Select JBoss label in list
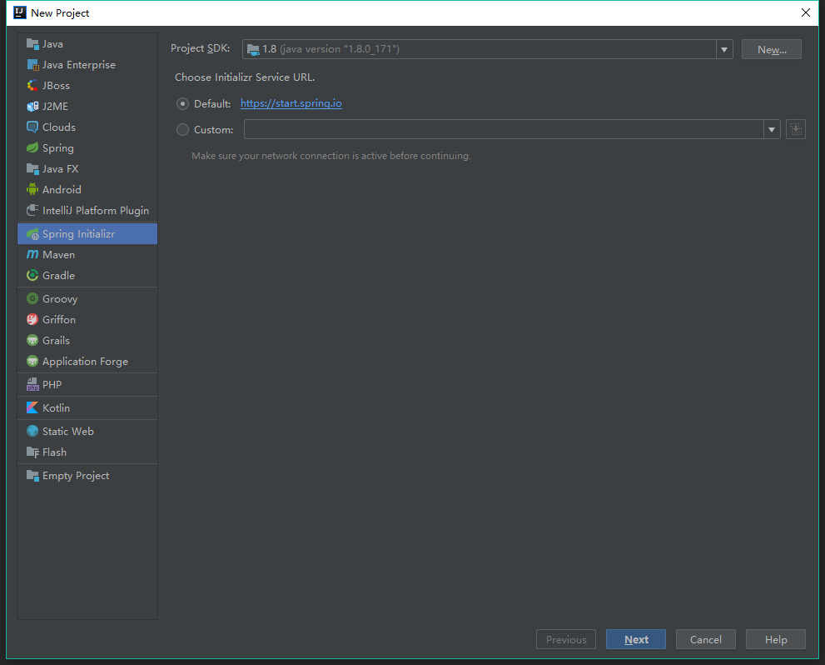This screenshot has width=825, height=665. (x=56, y=85)
